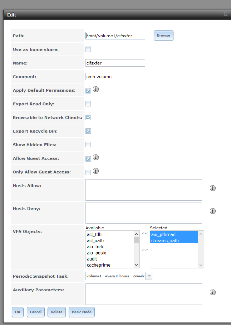The image size is (231, 325).
Task: Click the Hosts Allow info icon
Action: coord(213,188)
